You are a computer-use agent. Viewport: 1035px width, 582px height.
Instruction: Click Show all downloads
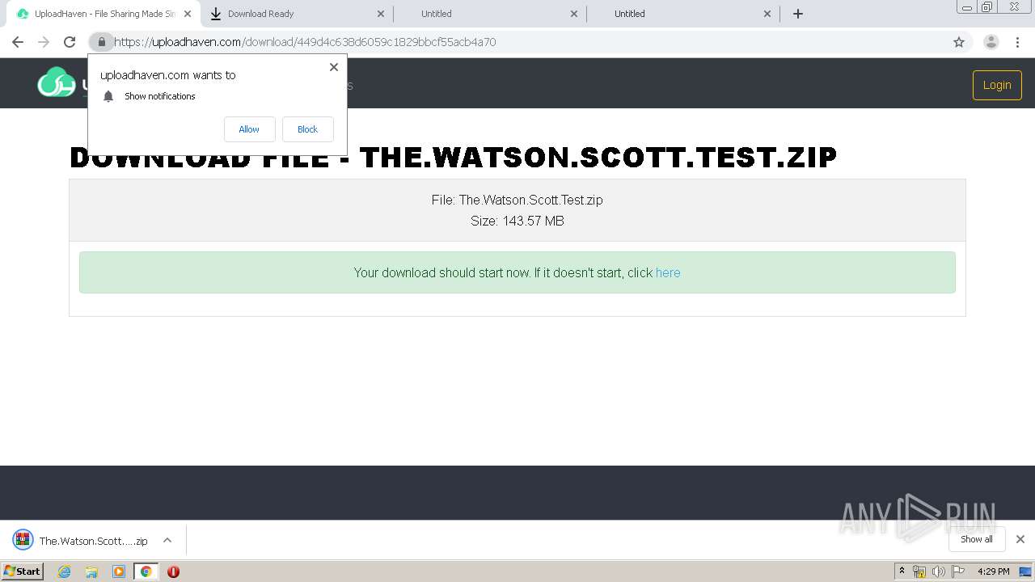tap(977, 539)
